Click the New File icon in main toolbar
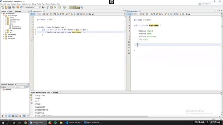The width and height of the screenshot is (223, 125). (2, 7)
